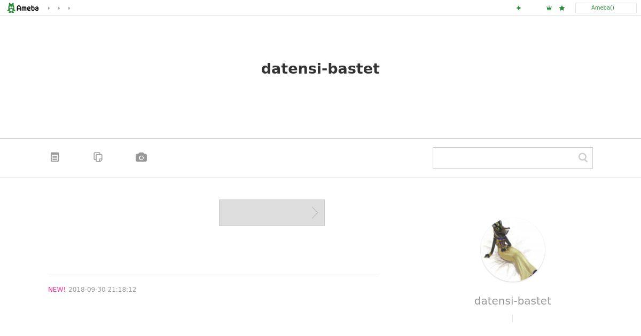The image size is (641, 336).
Task: Open the datensi-bastet blog title link
Action: (320, 69)
